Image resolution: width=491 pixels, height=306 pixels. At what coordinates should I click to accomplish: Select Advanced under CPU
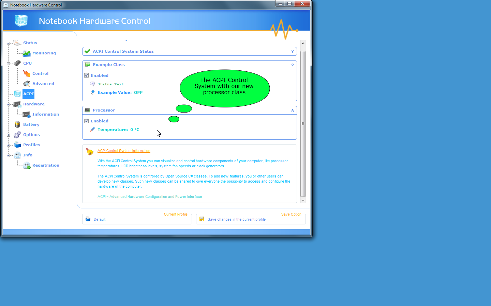coord(43,84)
